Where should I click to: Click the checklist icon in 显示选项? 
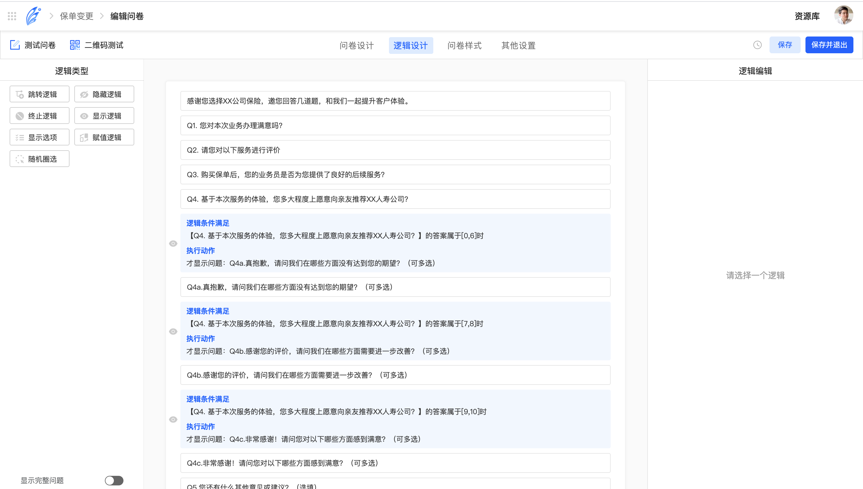pos(20,137)
